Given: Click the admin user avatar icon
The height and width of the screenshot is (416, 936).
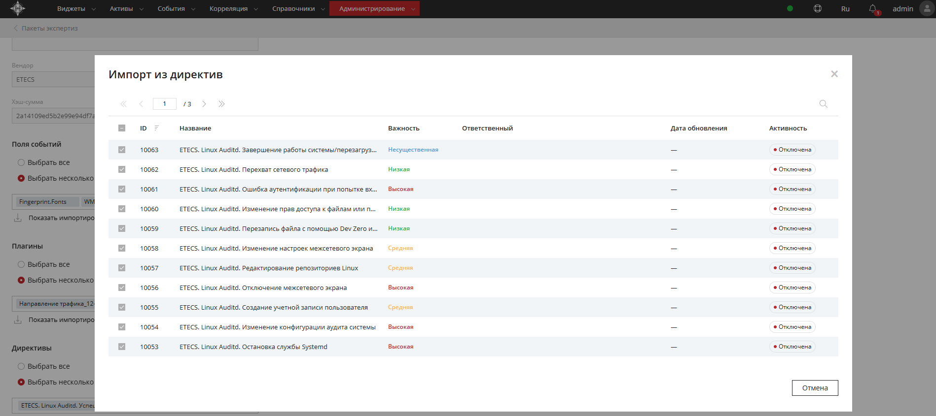Looking at the screenshot, I should pyautogui.click(x=927, y=9).
